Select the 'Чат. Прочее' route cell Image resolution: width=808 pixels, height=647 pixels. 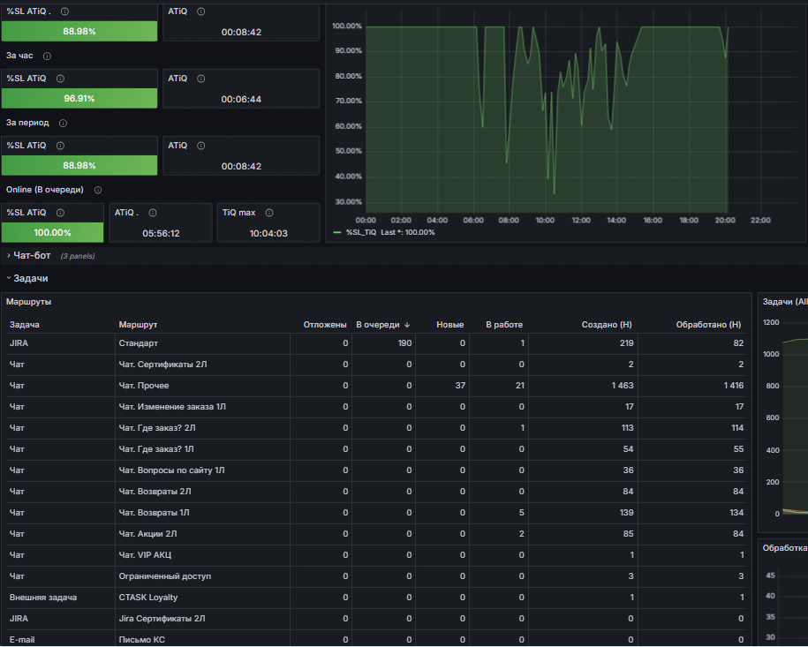coord(202,386)
